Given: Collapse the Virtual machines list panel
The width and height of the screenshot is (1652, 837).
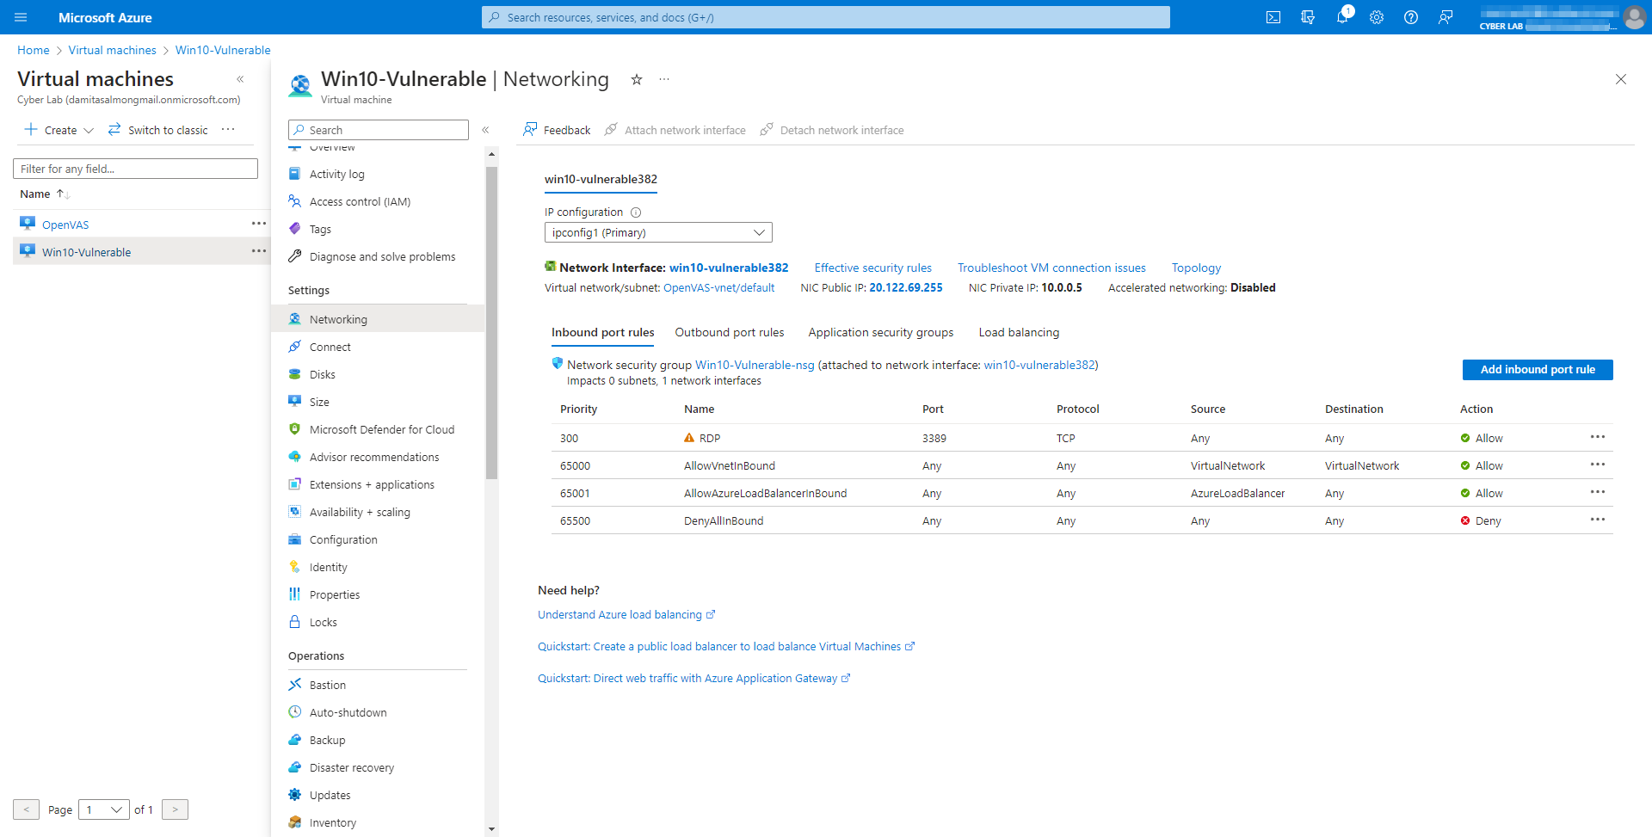Looking at the screenshot, I should [240, 79].
